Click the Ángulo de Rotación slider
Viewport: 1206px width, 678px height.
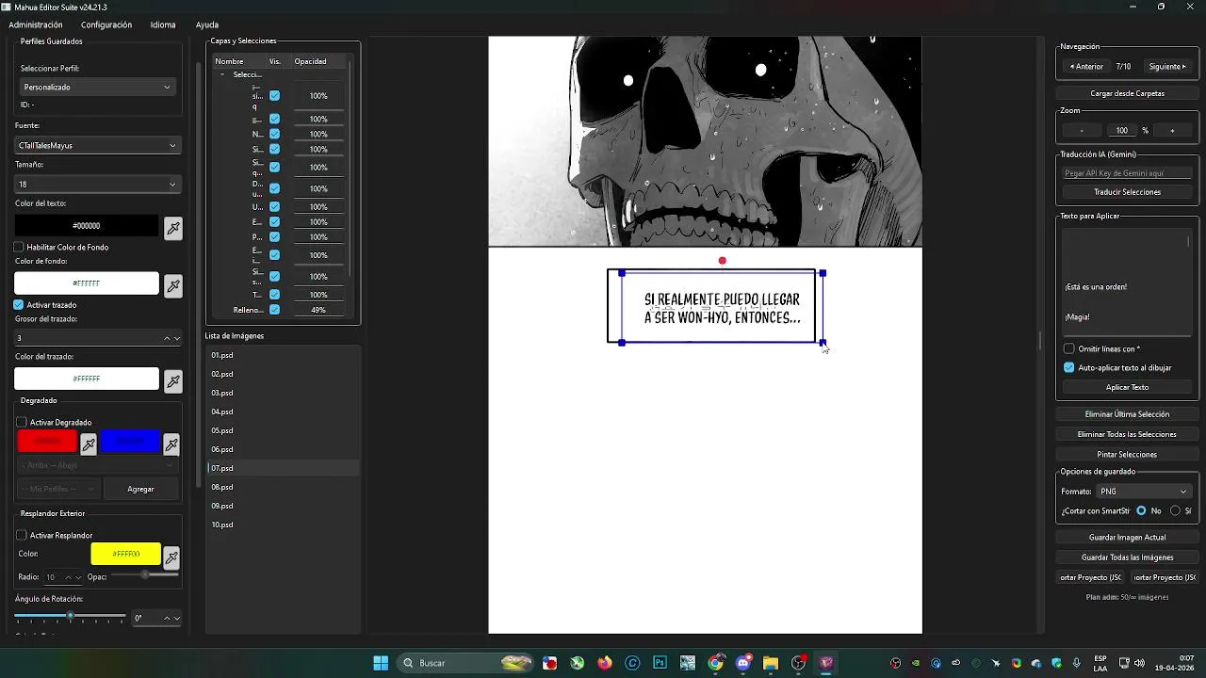pos(70,616)
